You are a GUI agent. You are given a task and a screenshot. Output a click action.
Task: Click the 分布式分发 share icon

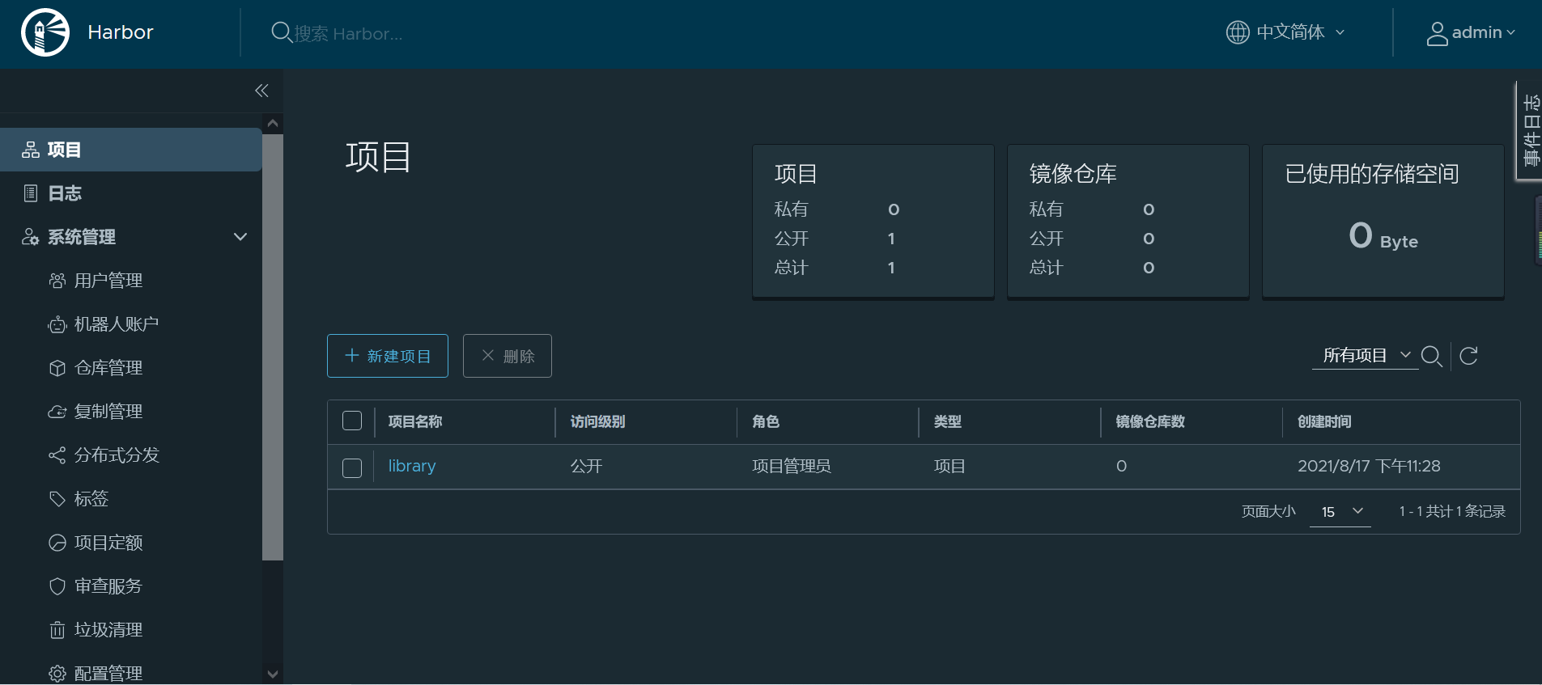(x=57, y=455)
